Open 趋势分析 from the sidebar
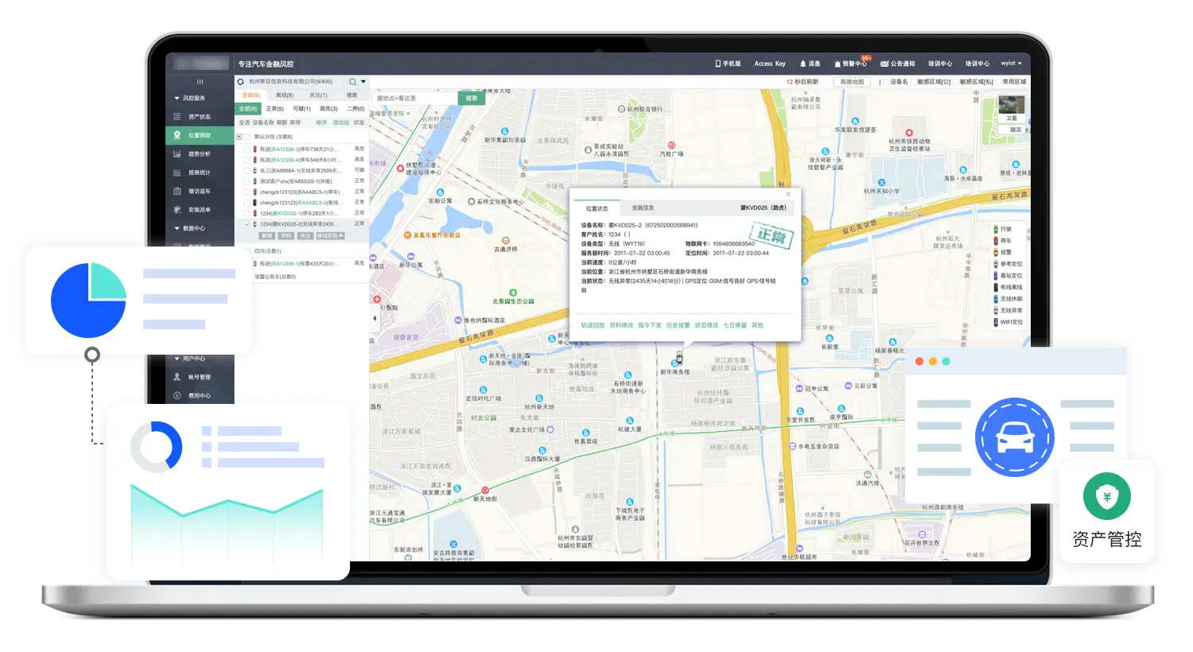The image size is (1193, 652). 199,154
